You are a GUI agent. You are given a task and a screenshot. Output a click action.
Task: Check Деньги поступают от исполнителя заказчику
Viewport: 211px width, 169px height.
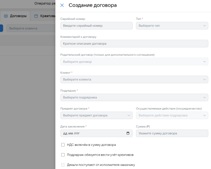[63, 165]
